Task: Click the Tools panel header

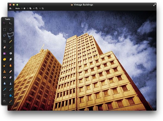Action: click(8, 19)
